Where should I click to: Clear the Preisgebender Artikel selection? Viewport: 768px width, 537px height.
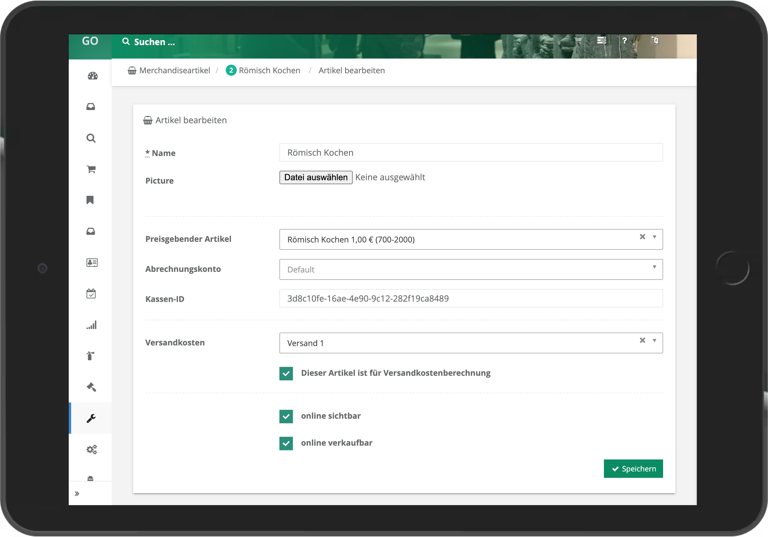point(643,237)
